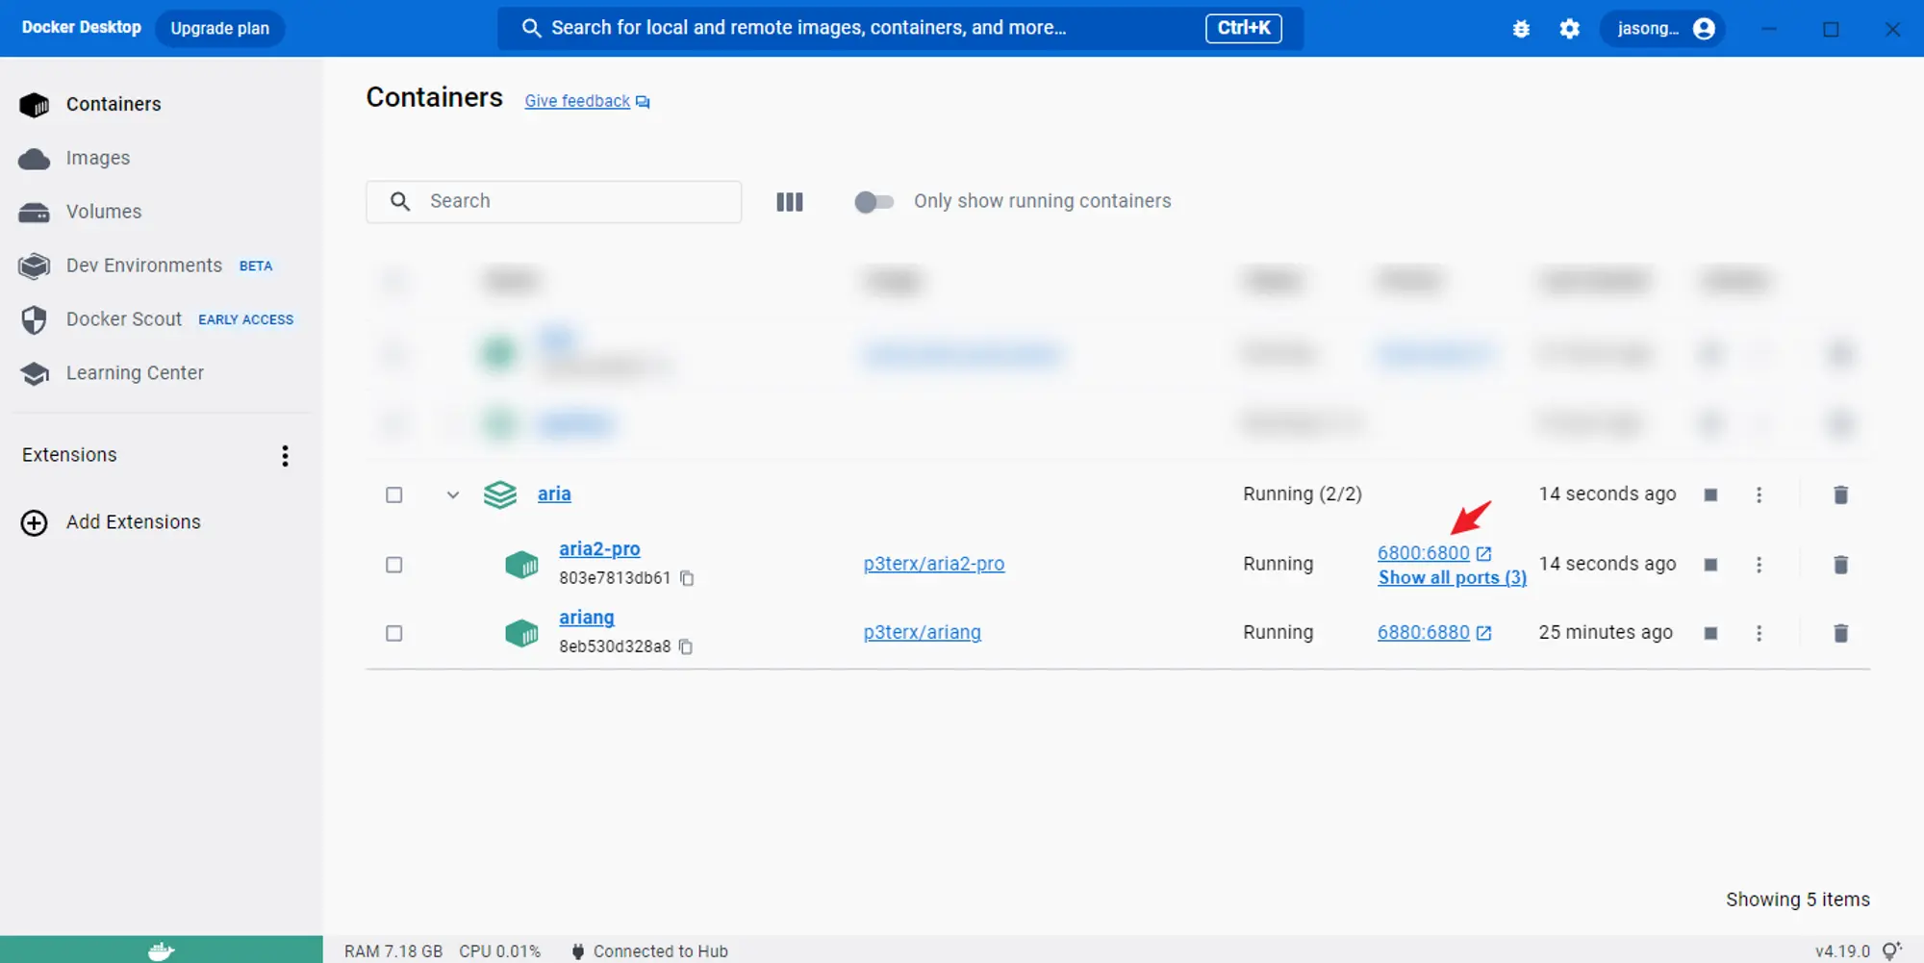Click the Running (2/2) status text

coord(1302,494)
